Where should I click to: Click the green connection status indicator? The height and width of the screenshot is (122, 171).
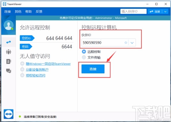(x=20, y=117)
